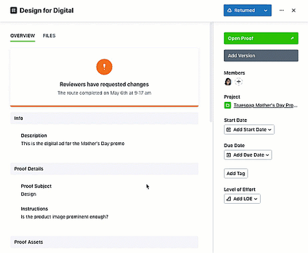Click the Proof Assets section header
The height and width of the screenshot is (253, 308).
(104, 242)
